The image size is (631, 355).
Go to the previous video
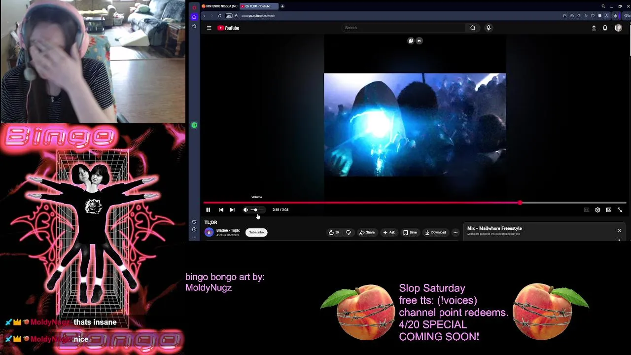(x=221, y=210)
